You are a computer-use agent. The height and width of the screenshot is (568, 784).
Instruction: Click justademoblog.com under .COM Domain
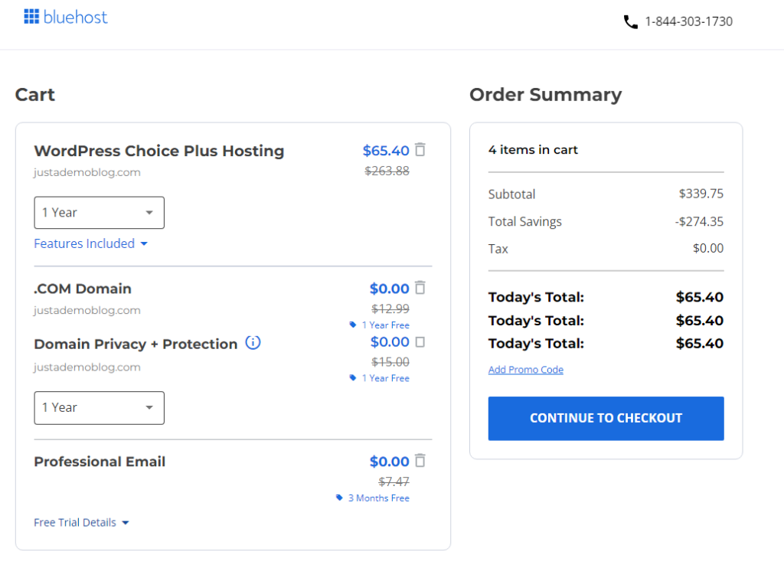click(x=87, y=311)
